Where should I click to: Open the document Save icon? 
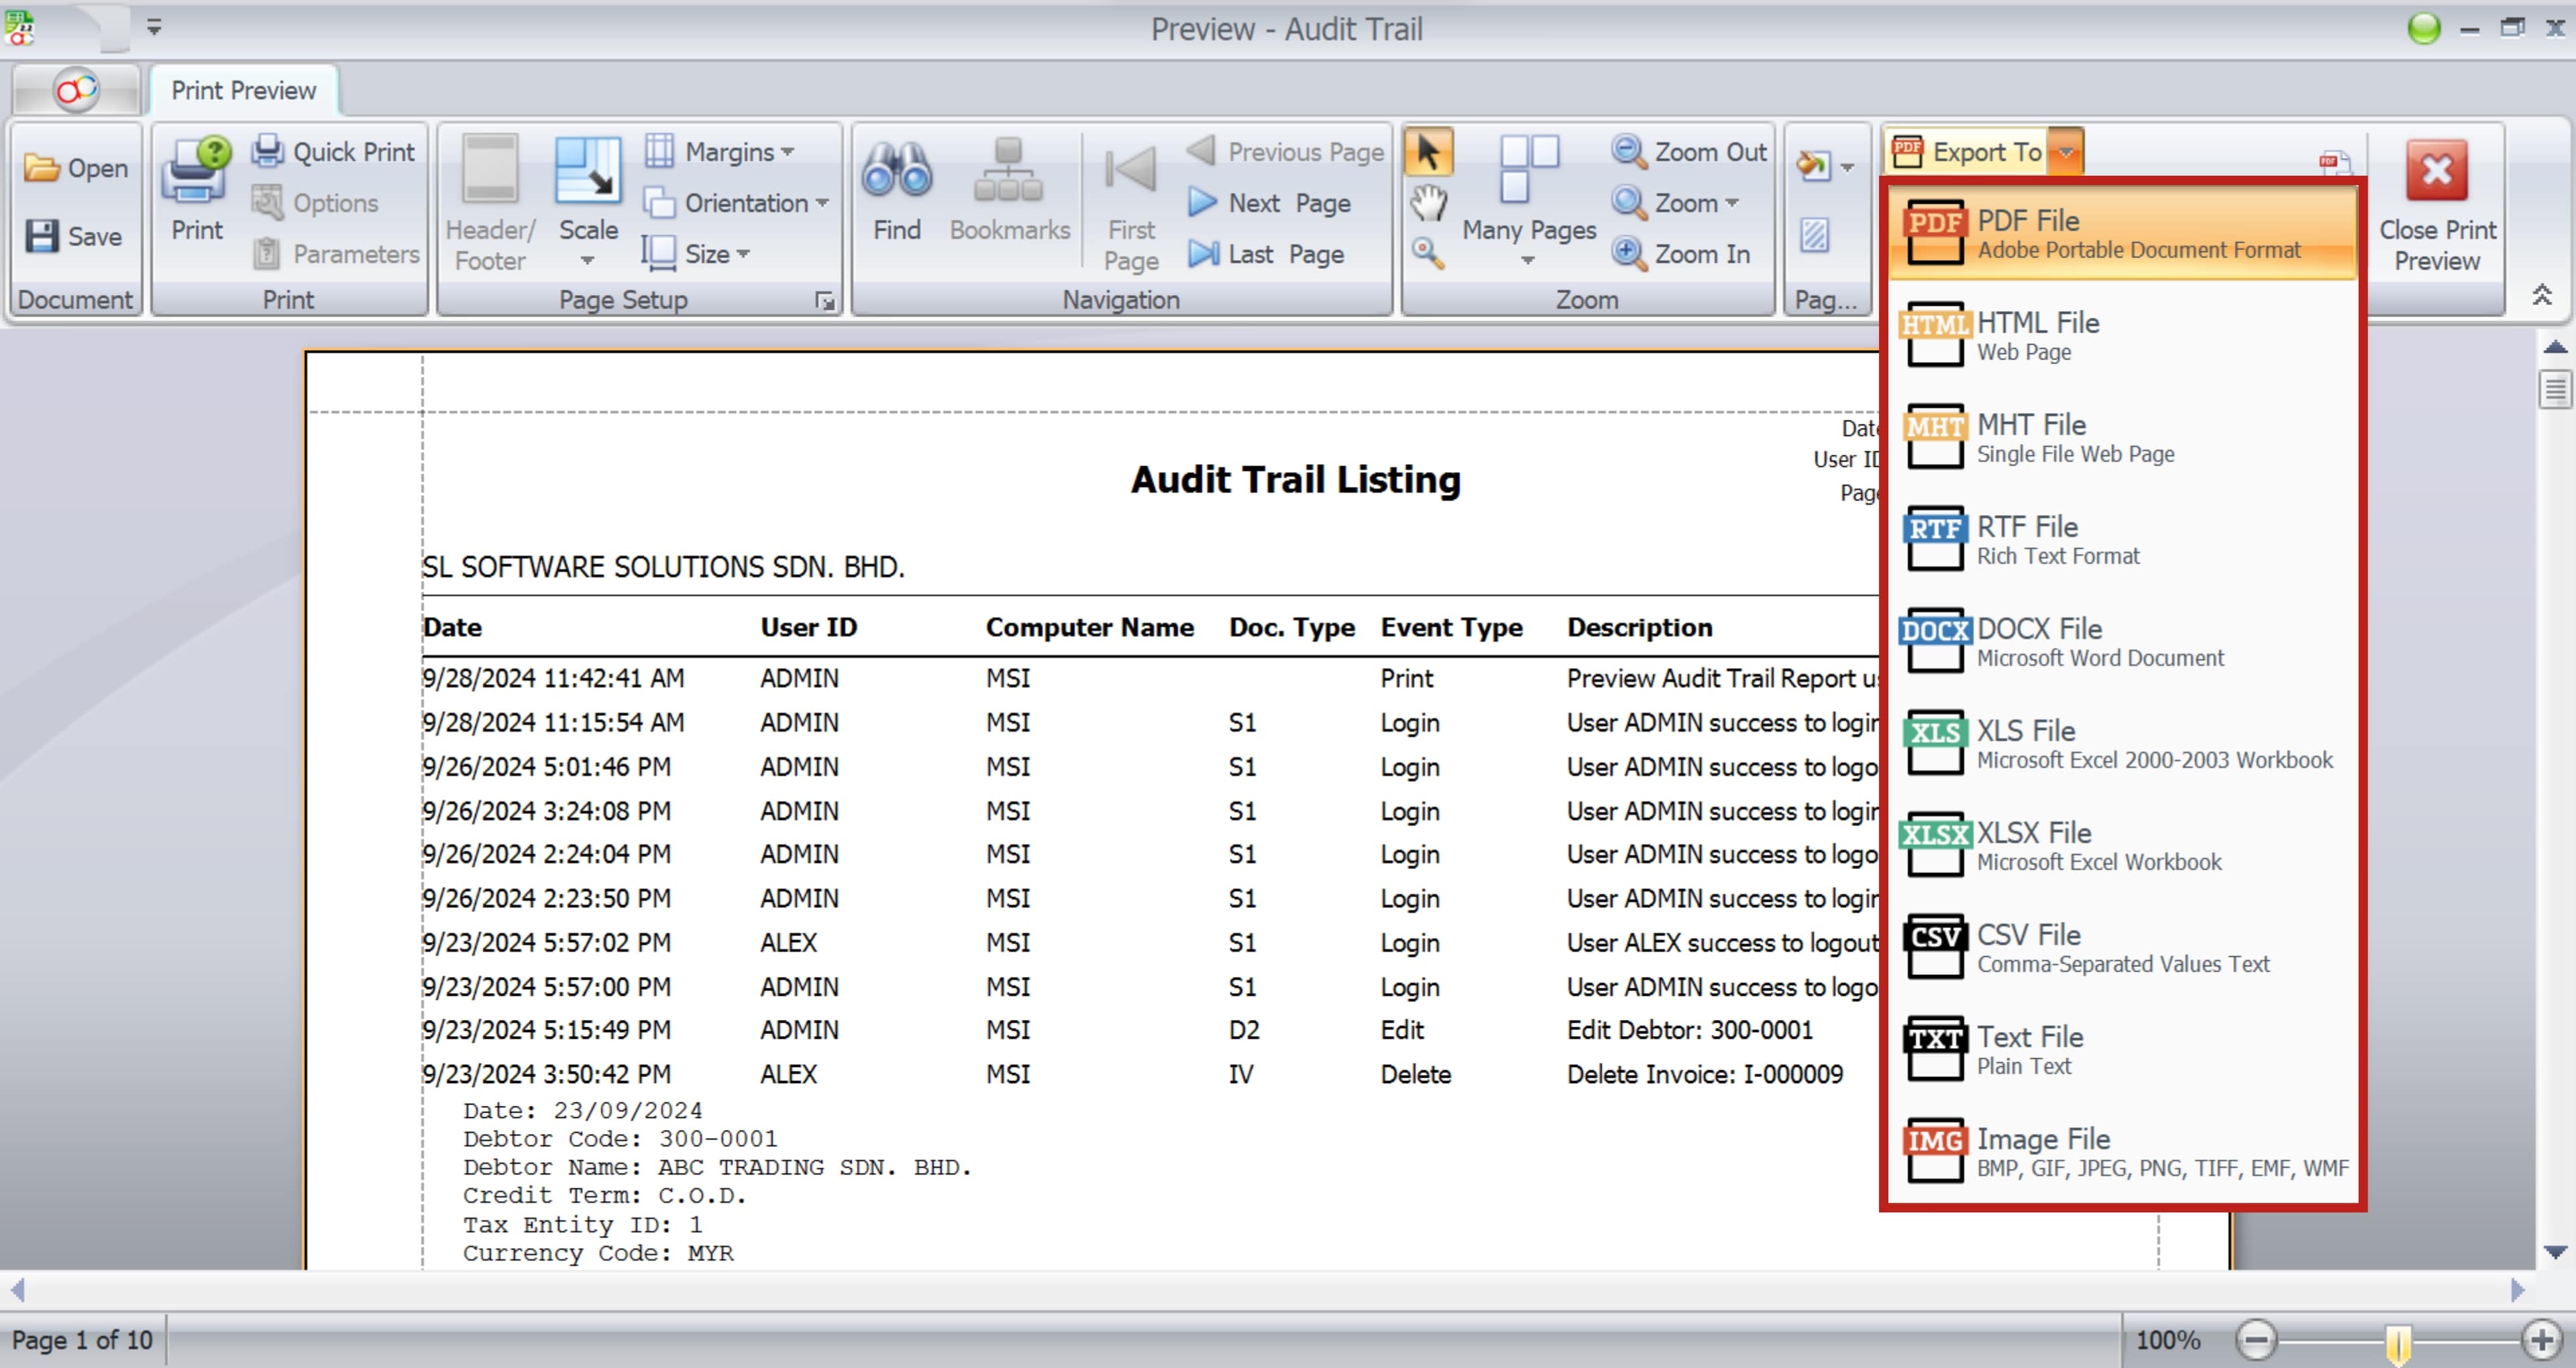point(43,237)
